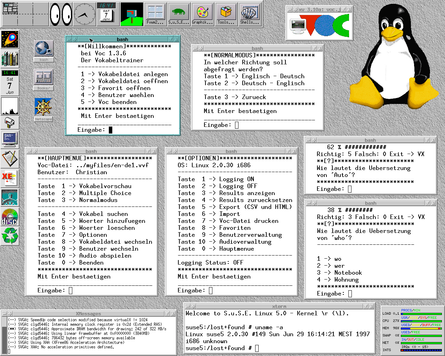Open the clipboard with pencil icon
This screenshot has width=445, height=356.
10,158
